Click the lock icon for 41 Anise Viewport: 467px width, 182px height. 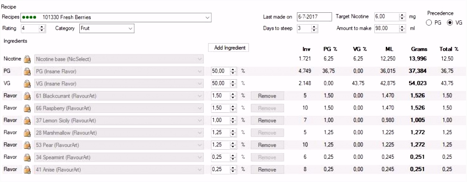28,170
